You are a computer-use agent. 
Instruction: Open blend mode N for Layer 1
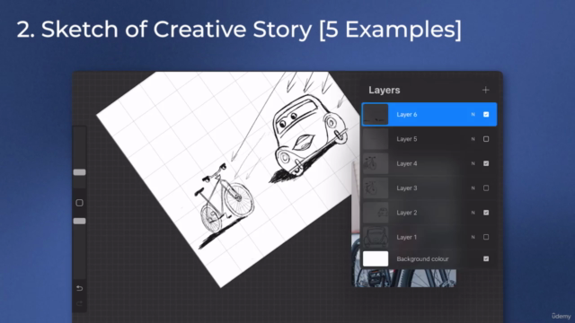473,237
